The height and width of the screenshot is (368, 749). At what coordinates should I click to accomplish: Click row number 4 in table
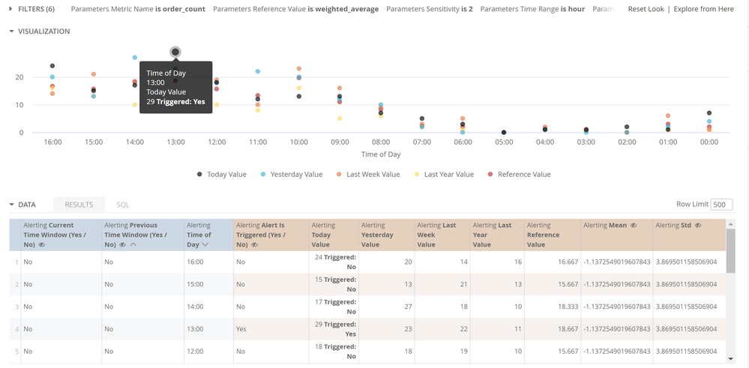click(x=16, y=329)
